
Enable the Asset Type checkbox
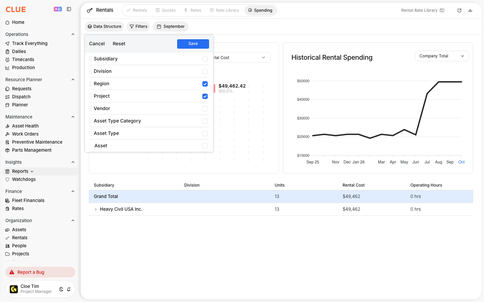pyautogui.click(x=205, y=134)
